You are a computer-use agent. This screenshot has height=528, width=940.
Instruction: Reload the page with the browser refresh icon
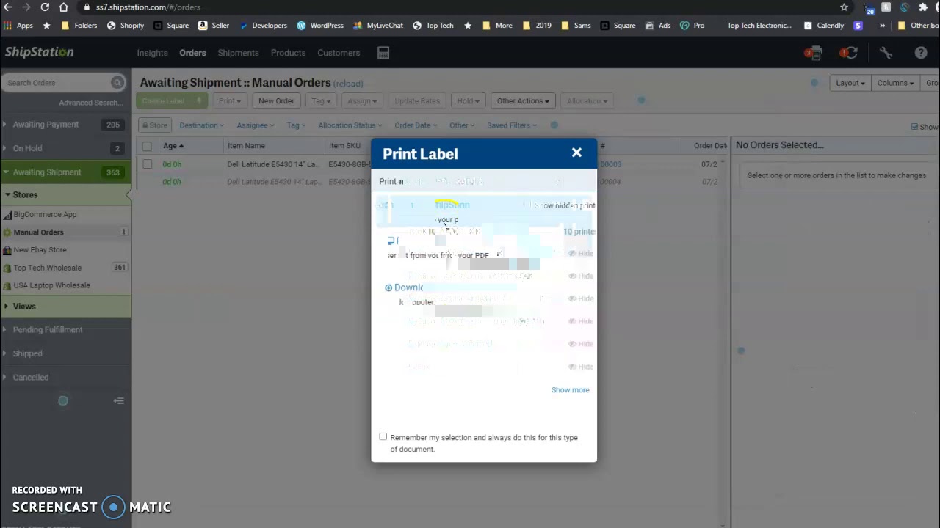tap(45, 7)
